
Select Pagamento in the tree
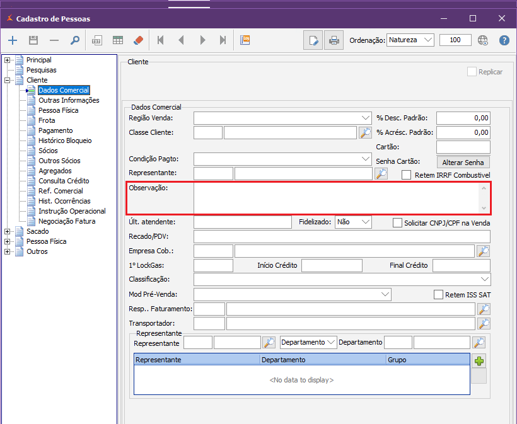pos(55,130)
